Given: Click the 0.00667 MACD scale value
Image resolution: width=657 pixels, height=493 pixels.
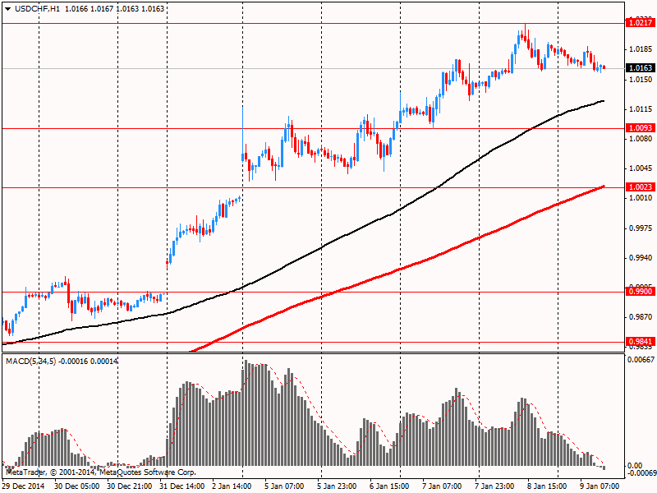Looking at the screenshot, I should [x=641, y=360].
